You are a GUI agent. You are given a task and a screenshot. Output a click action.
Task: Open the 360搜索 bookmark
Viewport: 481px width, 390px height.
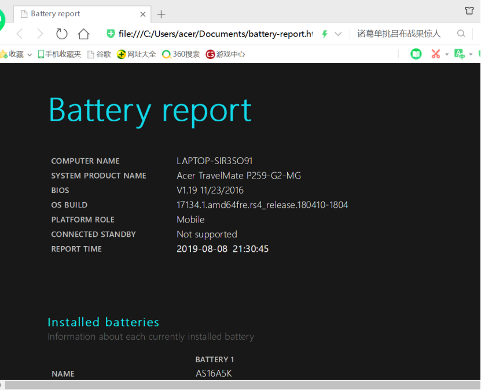click(x=181, y=54)
